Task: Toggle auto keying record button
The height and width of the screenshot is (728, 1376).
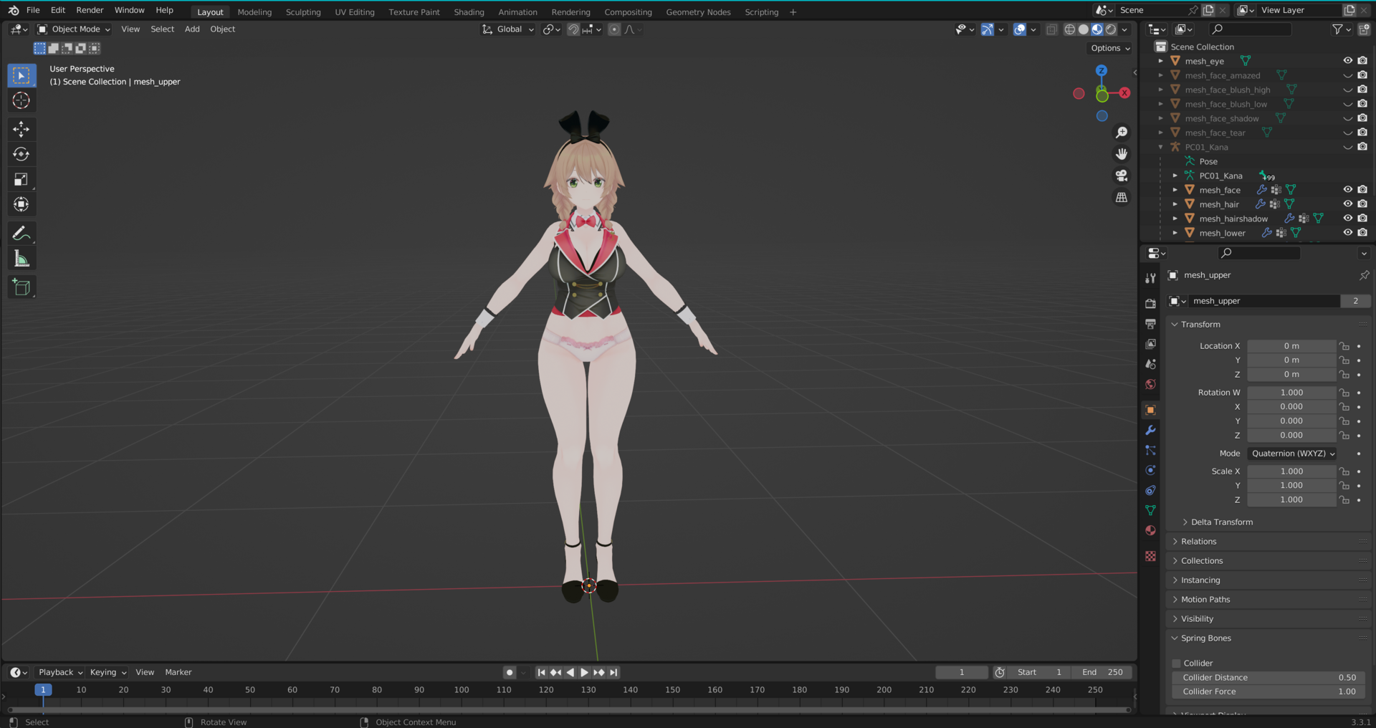Action: pyautogui.click(x=510, y=672)
